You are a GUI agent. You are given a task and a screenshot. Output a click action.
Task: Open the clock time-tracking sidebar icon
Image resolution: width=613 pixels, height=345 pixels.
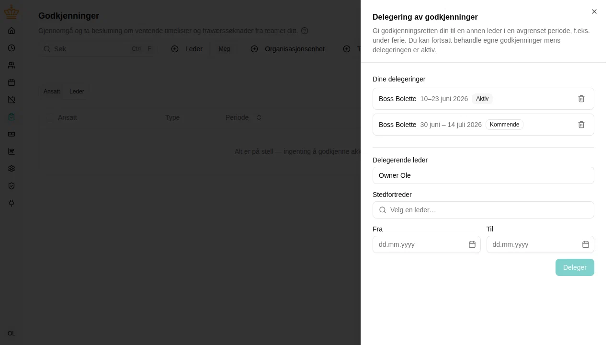11,48
